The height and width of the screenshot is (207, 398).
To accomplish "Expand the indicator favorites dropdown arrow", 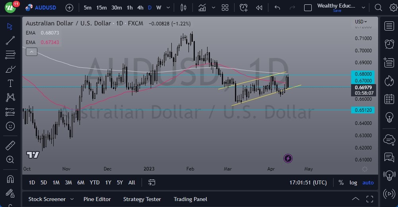I will pos(214,8).
